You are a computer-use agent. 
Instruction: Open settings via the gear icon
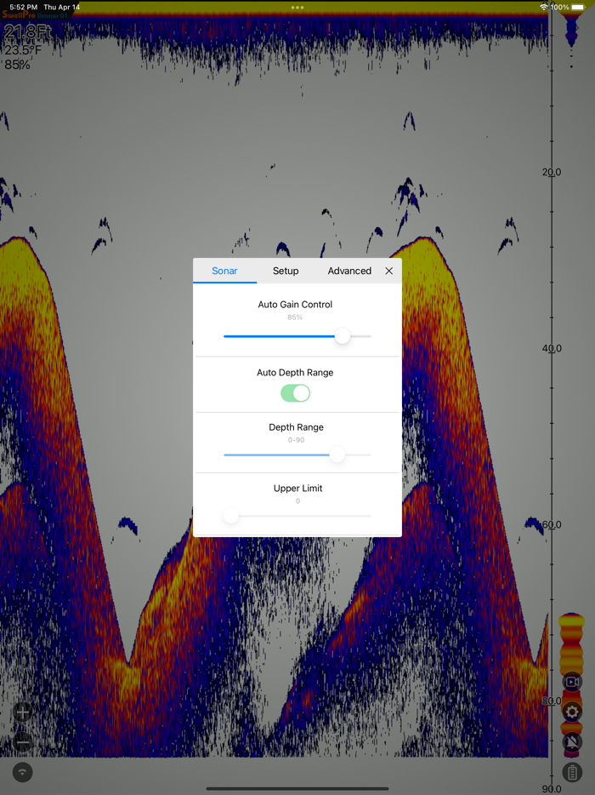point(572,712)
